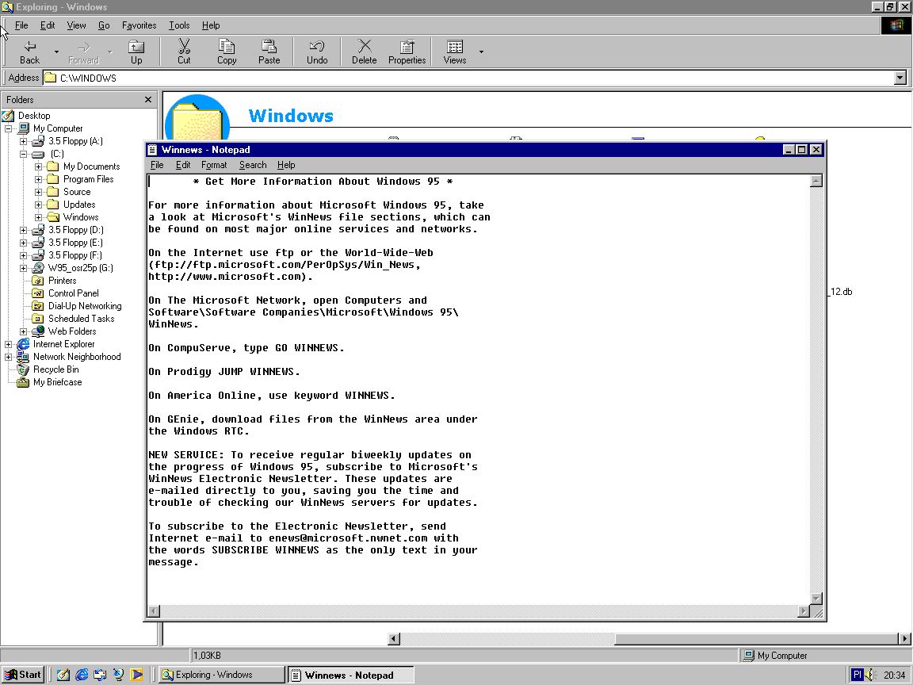Go up one folder level with Up button
913x685 pixels.
(136, 52)
